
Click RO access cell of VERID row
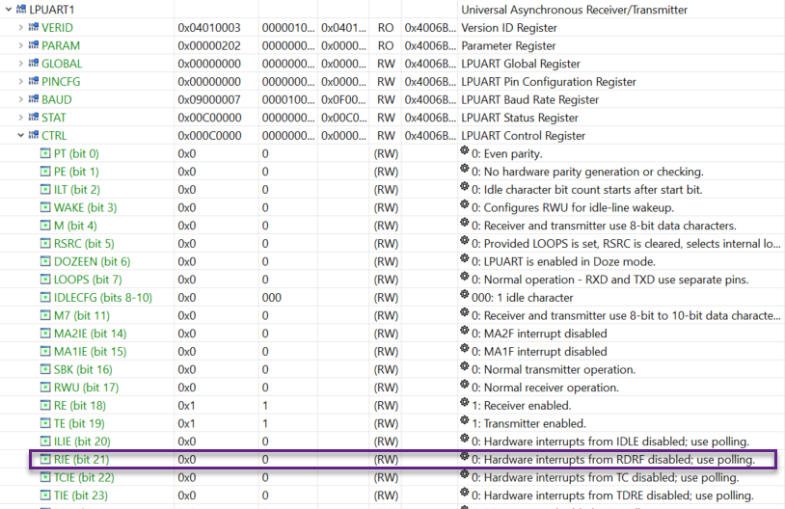click(x=386, y=28)
